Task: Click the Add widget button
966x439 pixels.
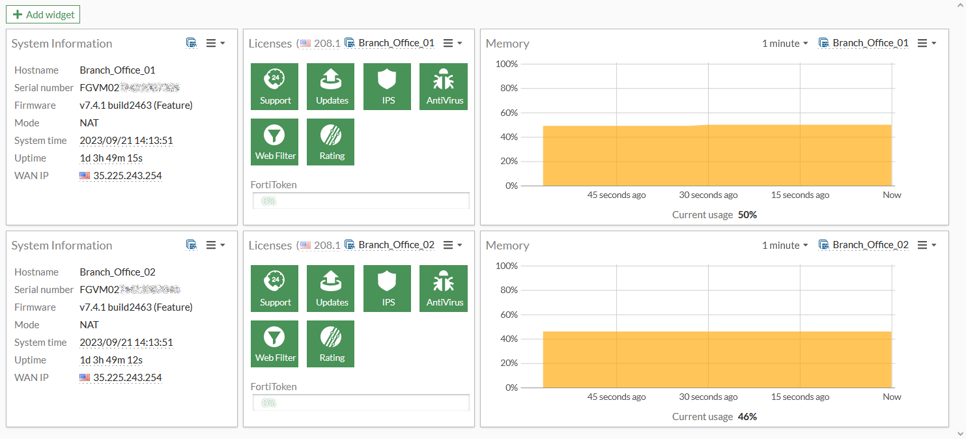Action: [x=43, y=14]
